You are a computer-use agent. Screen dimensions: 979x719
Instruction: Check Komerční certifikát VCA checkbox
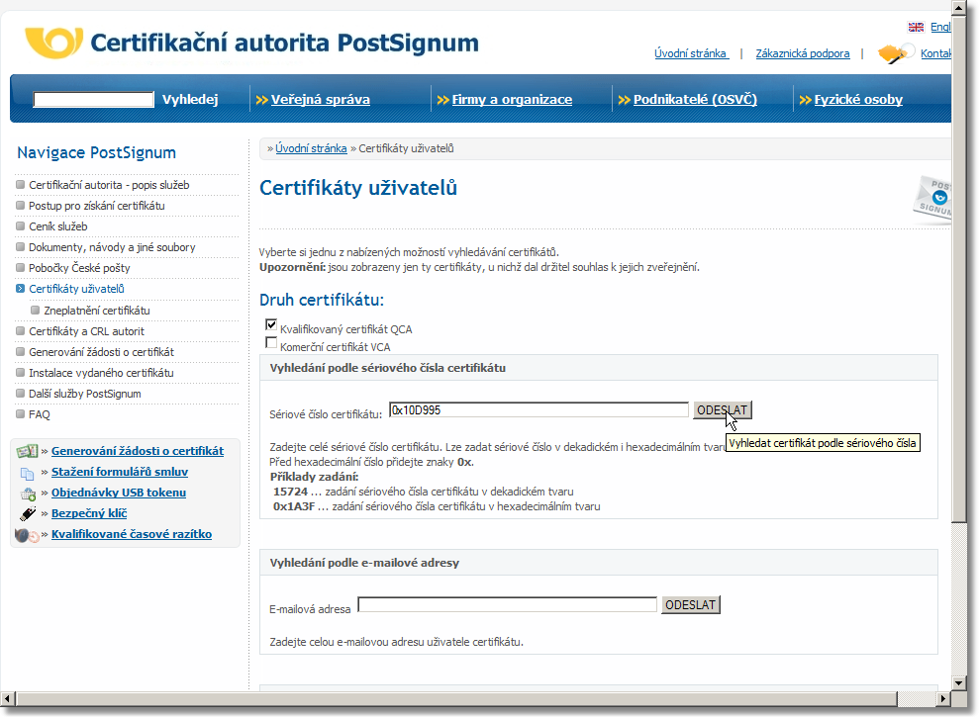coord(271,343)
